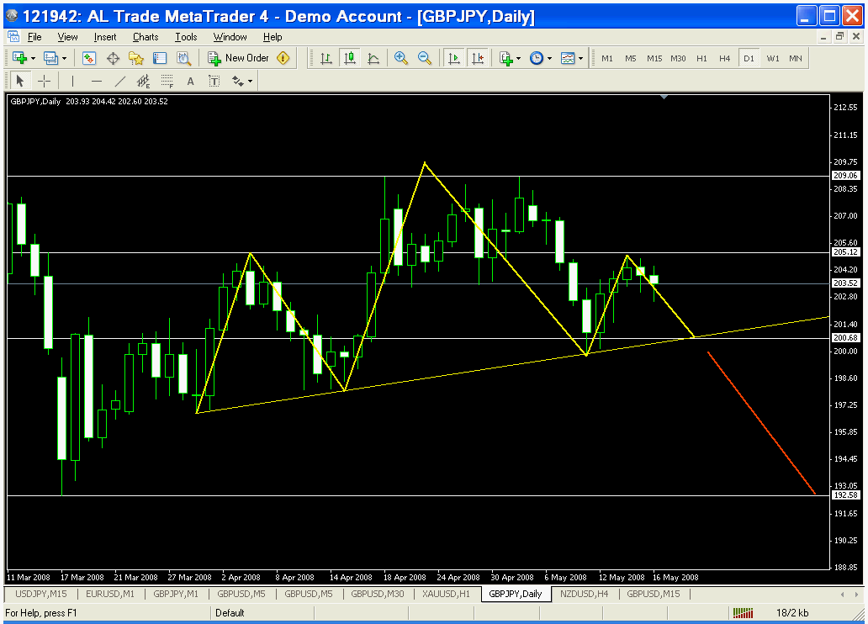Expand the periodicity clock dropdown
This screenshot has height=624, width=868.
pos(540,58)
